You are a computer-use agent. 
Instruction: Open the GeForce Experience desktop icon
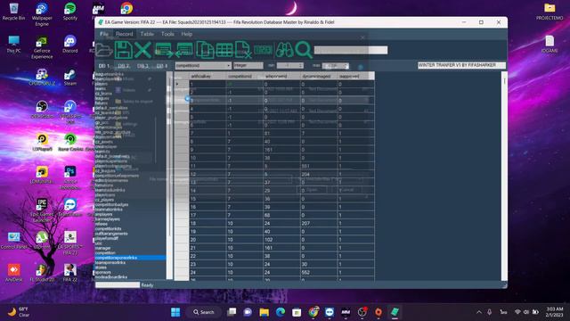[x=42, y=47]
